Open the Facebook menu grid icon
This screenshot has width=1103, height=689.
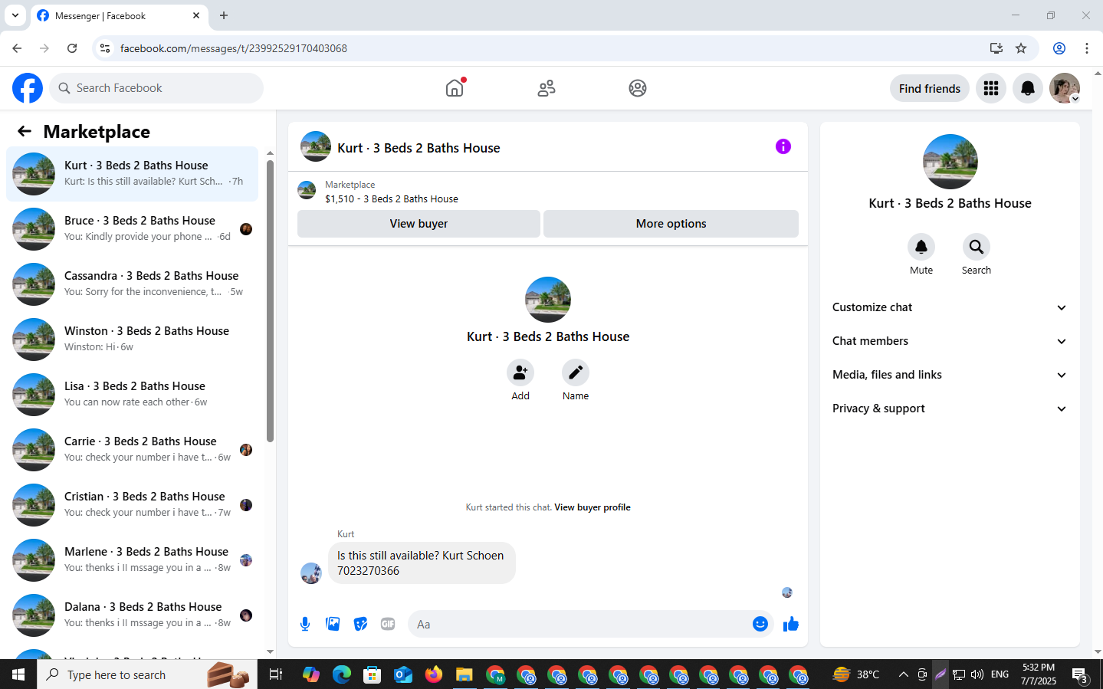tap(991, 88)
